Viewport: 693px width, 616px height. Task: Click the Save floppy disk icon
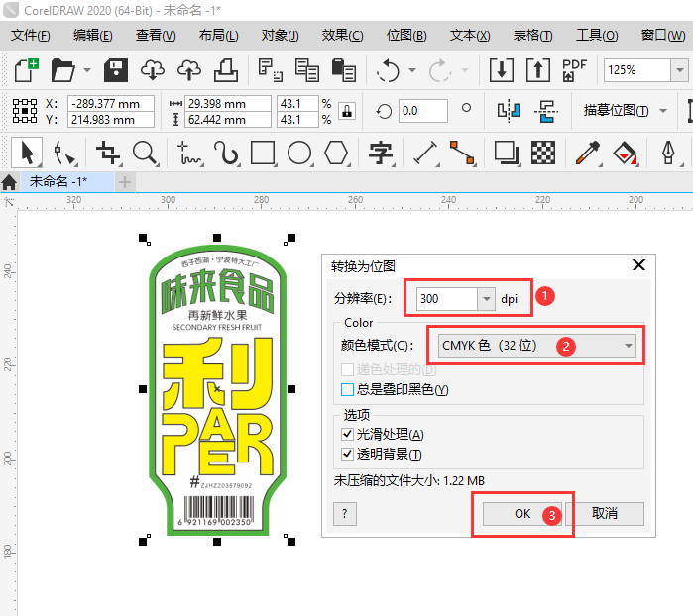116,70
